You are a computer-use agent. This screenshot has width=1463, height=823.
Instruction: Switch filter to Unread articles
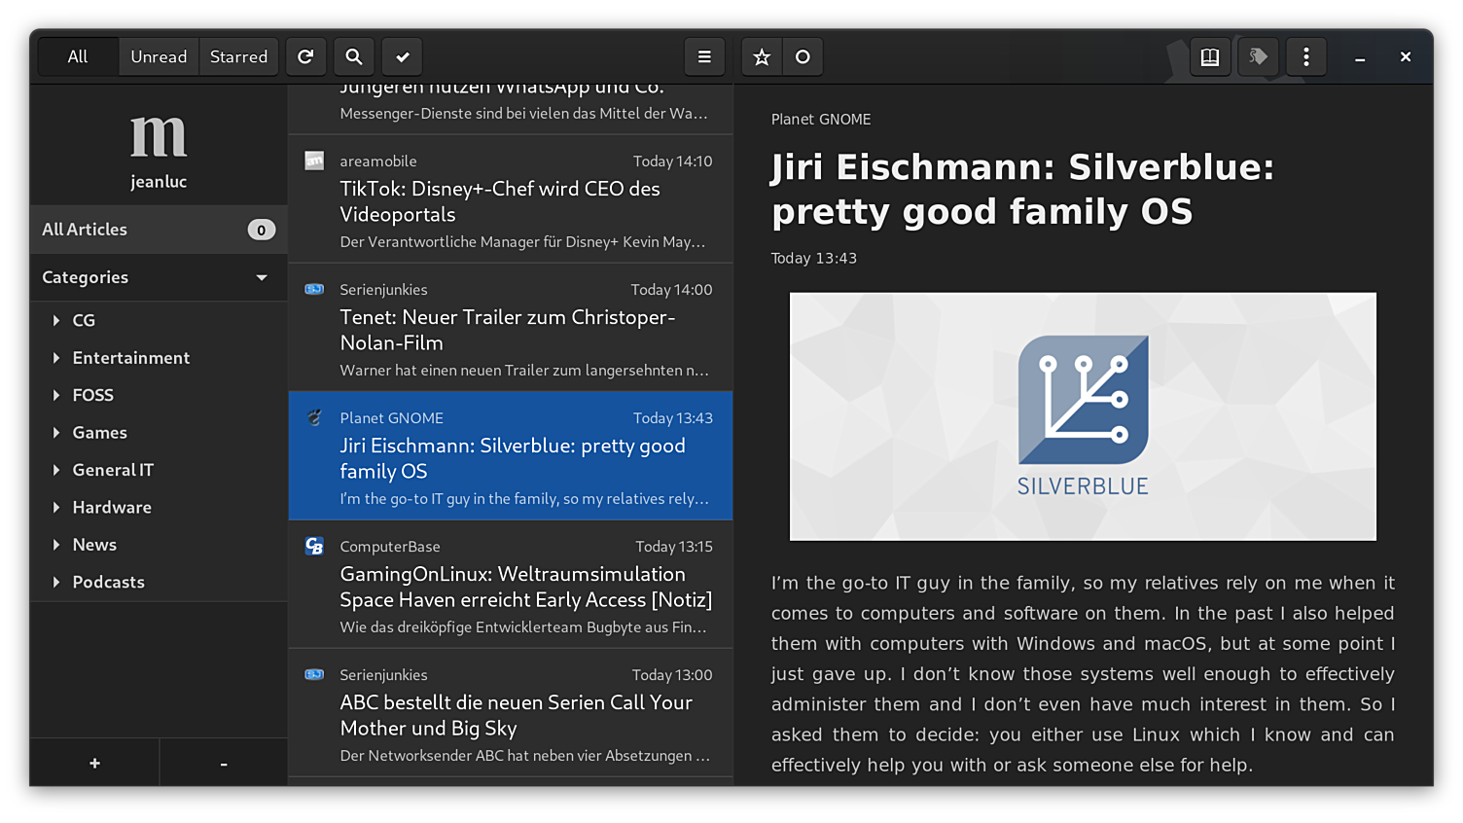[159, 57]
